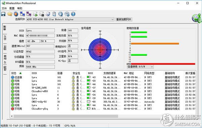Click the clipboard toolbar icon
Viewport: 202px width, 128px height.
pos(54,14)
